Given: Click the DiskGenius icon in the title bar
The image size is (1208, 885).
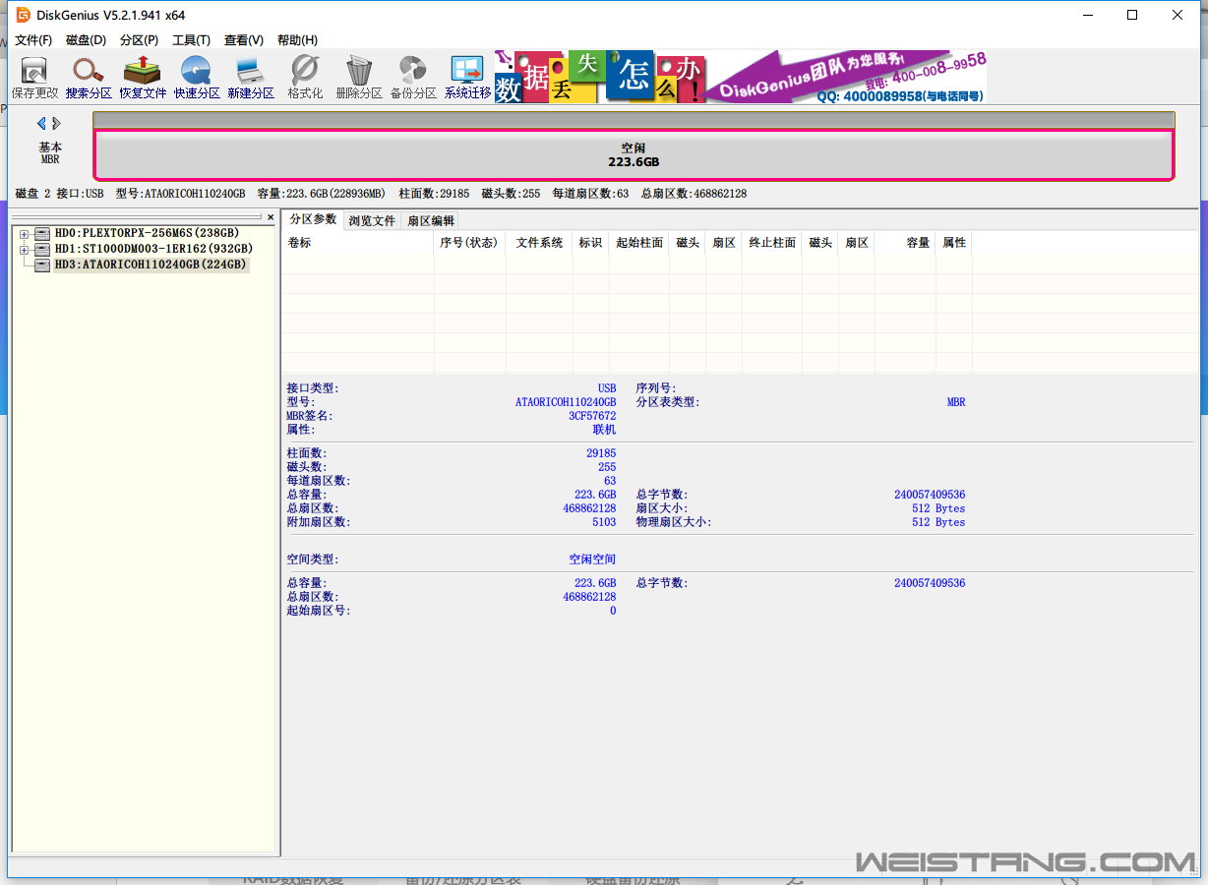Looking at the screenshot, I should click(24, 15).
